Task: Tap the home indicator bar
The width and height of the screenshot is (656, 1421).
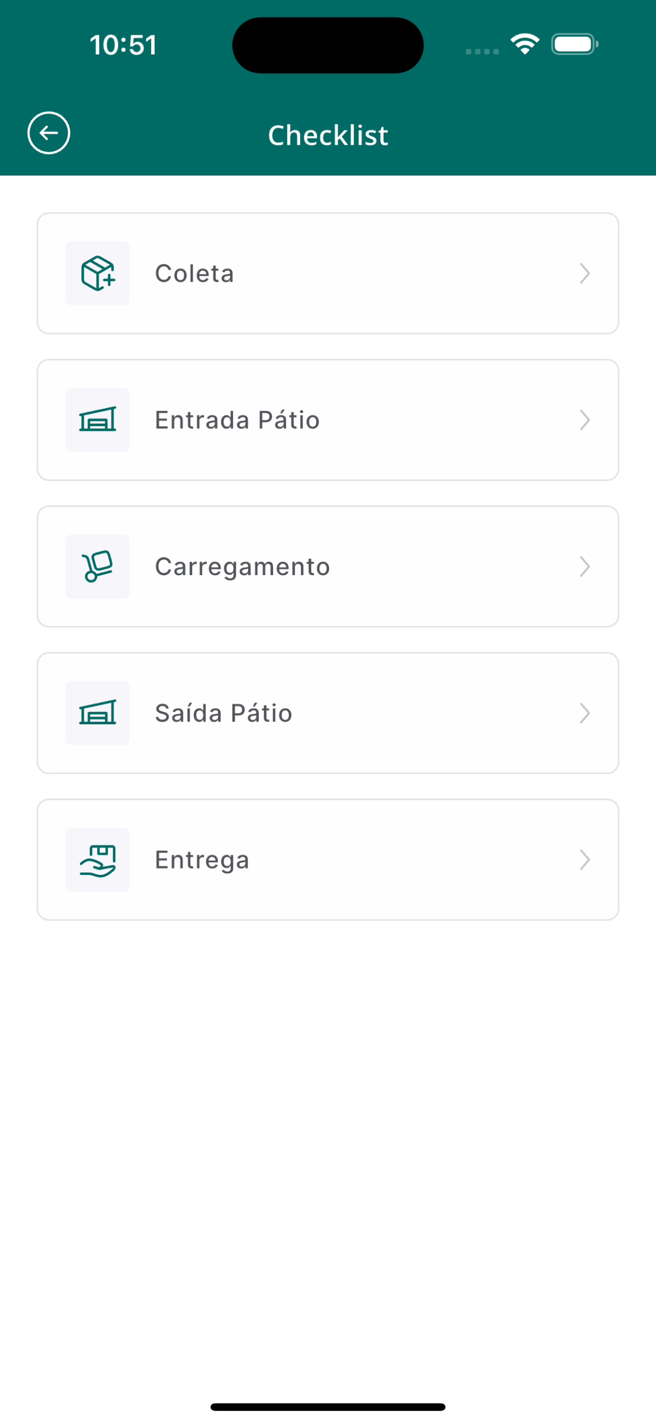Action: click(328, 1407)
